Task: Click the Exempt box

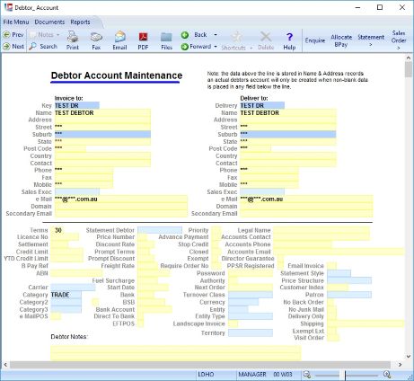Action: coord(215,259)
